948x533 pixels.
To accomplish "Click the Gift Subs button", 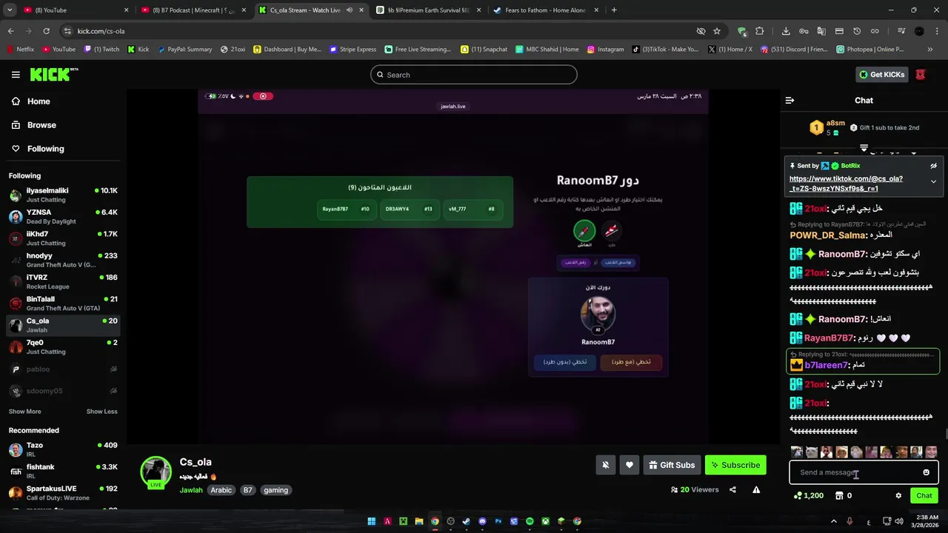I will (672, 465).
